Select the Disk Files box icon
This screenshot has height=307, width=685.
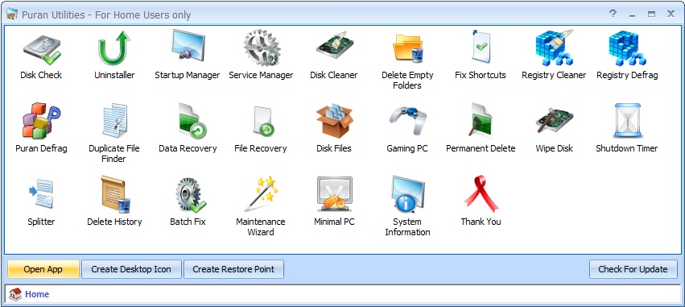point(334,120)
